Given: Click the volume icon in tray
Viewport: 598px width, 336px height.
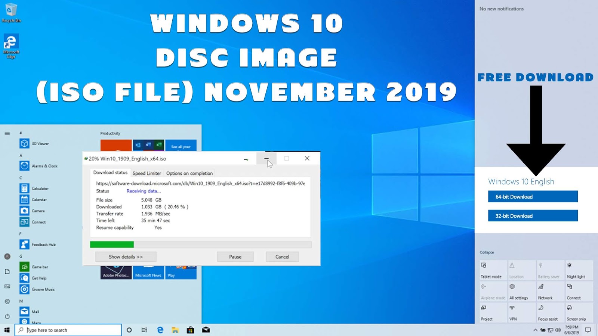Looking at the screenshot, I should pyautogui.click(x=558, y=330).
